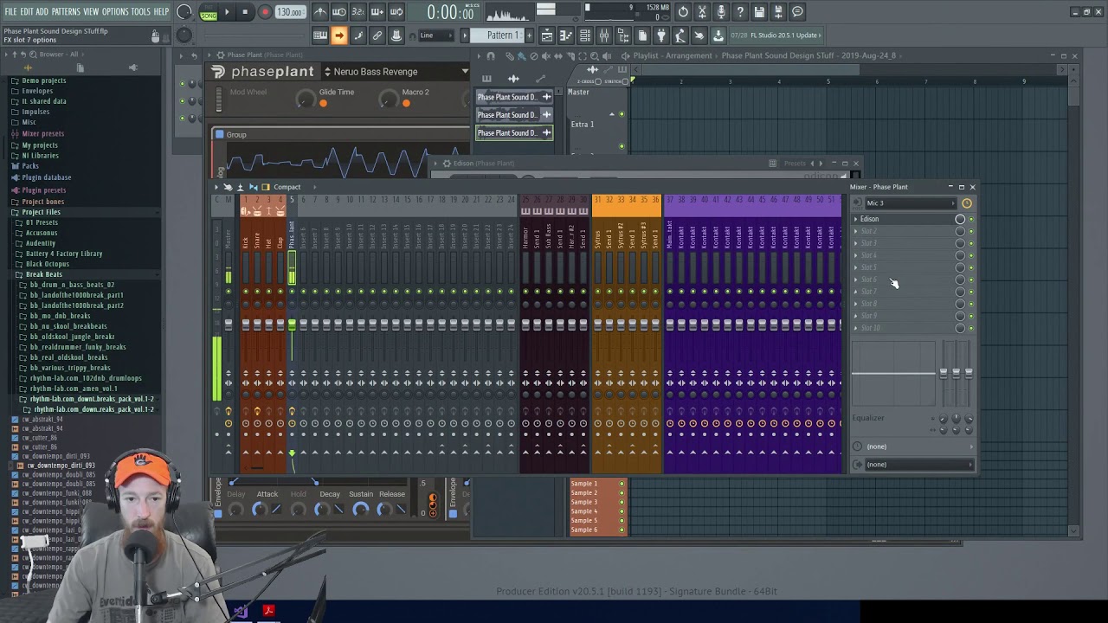Click the 130.000 tempo field
Image resolution: width=1108 pixels, height=623 pixels.
tap(290, 12)
